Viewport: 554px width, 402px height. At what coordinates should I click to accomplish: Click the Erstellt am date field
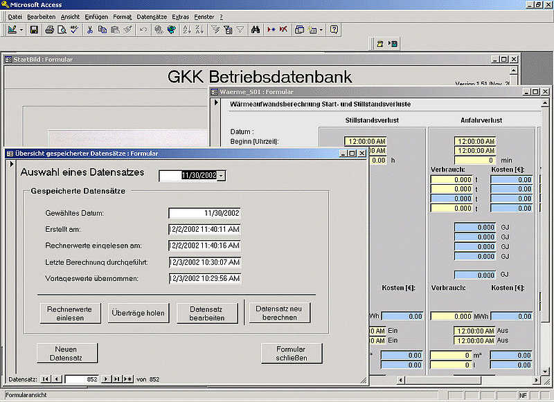pyautogui.click(x=204, y=230)
